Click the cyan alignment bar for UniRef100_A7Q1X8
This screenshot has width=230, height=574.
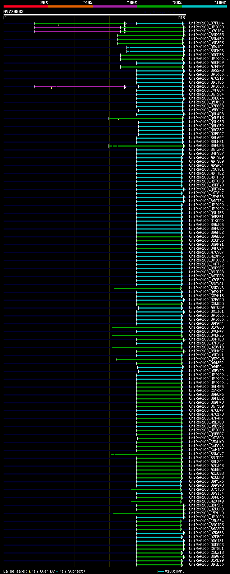click(160, 415)
